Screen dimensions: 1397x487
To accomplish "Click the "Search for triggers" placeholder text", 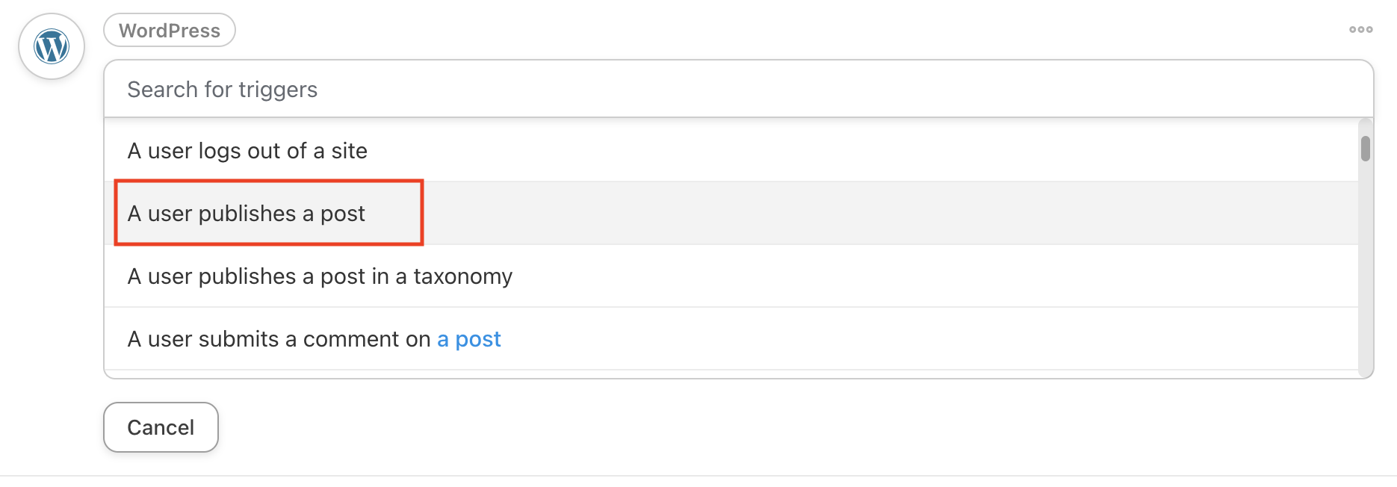I will coord(223,90).
